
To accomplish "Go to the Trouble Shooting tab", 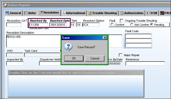I will [103, 13].
